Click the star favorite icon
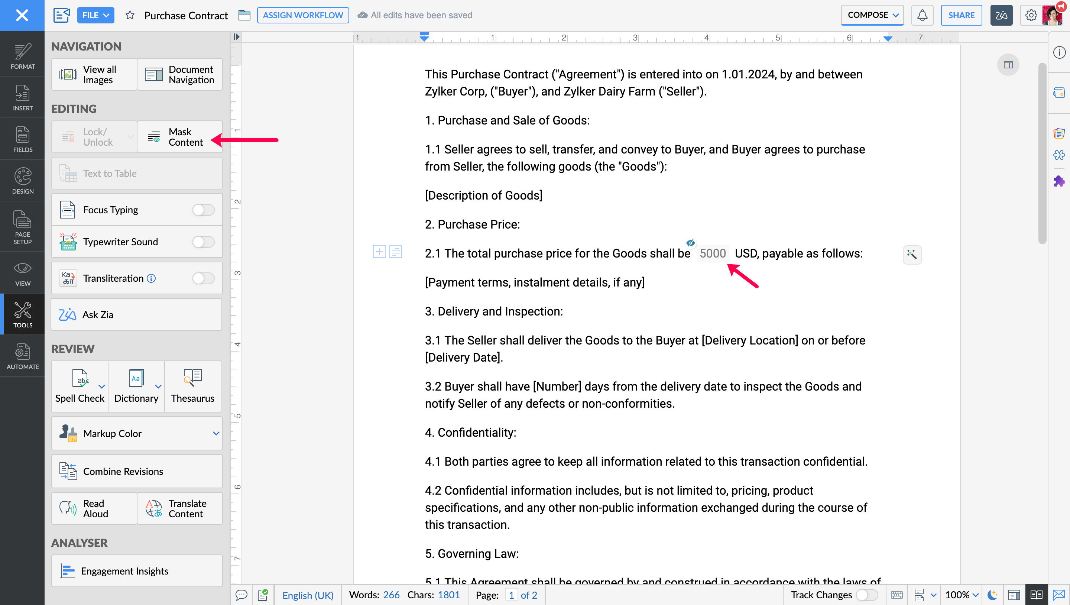Viewport: 1070px width, 605px height. pyautogui.click(x=130, y=15)
